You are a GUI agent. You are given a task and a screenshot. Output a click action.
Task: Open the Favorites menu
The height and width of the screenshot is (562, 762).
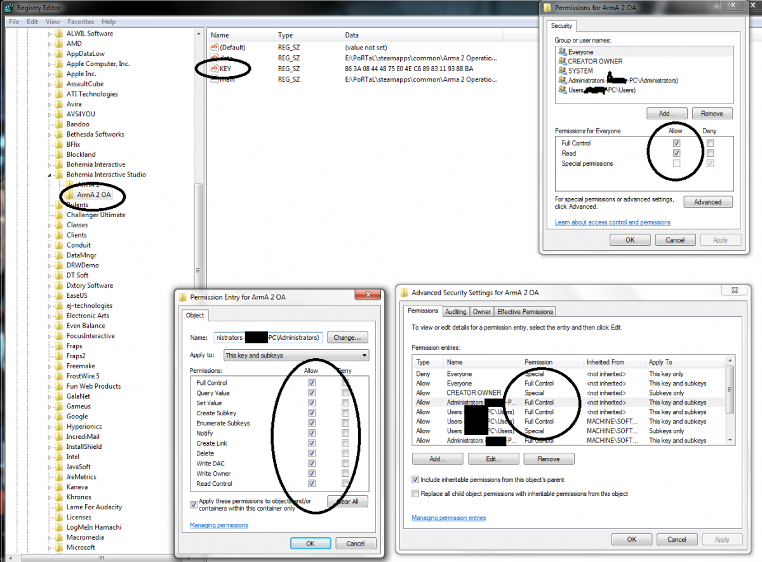coord(81,22)
